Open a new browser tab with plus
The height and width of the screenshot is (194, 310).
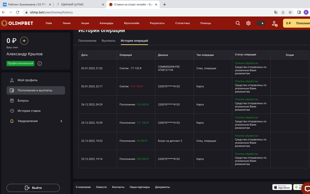click(x=165, y=4)
